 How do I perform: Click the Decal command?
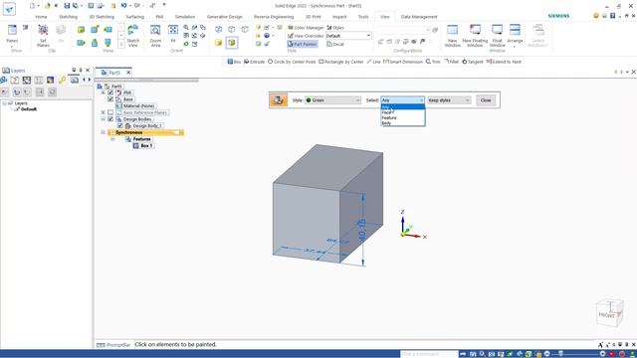pyautogui.click(x=335, y=44)
